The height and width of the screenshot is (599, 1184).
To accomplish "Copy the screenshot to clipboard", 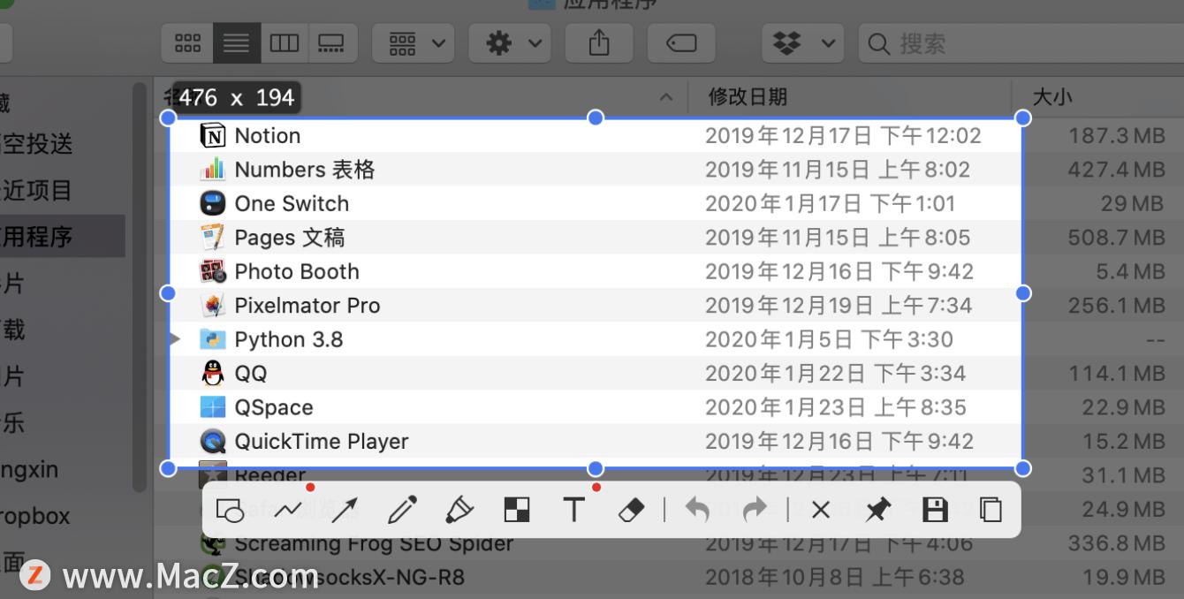I will click(x=990, y=510).
